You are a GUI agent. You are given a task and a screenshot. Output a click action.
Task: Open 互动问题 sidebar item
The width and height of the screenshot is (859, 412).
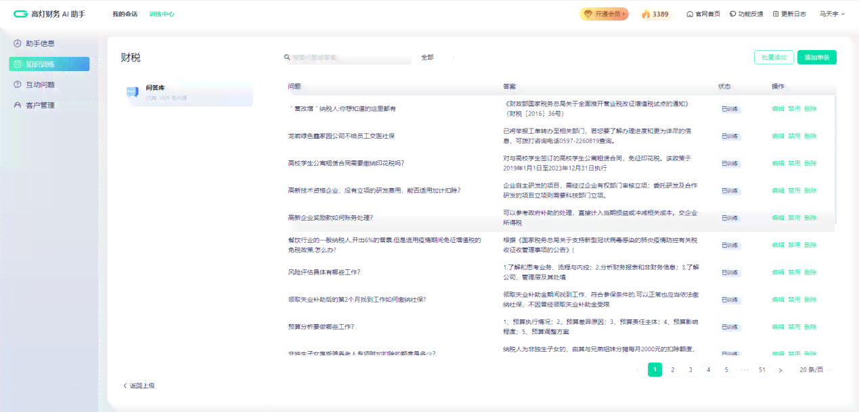[49, 85]
